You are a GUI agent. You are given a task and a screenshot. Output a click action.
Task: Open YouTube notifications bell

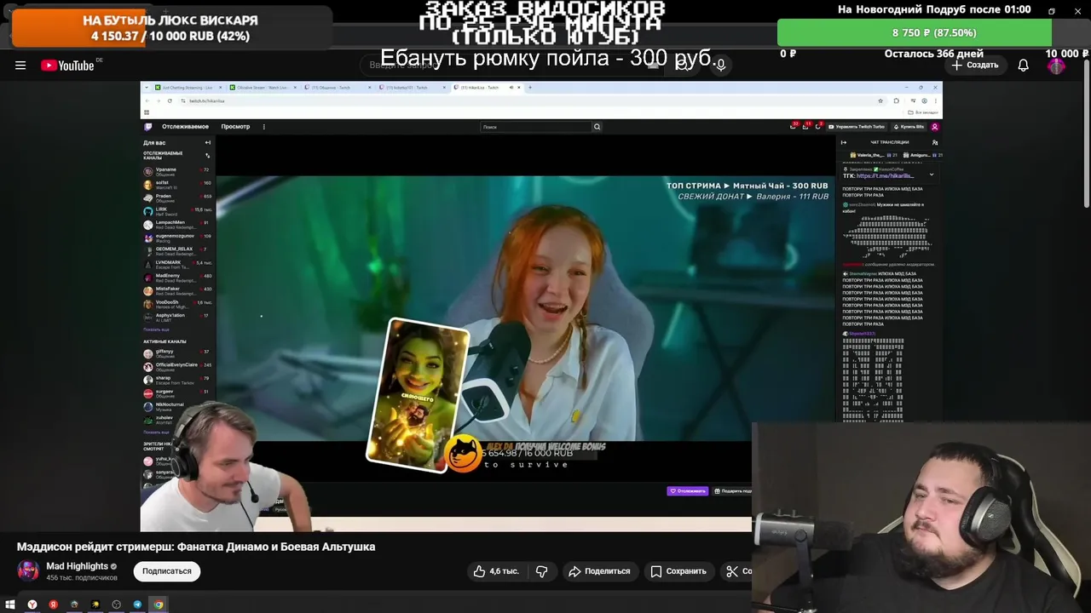[x=1023, y=66]
